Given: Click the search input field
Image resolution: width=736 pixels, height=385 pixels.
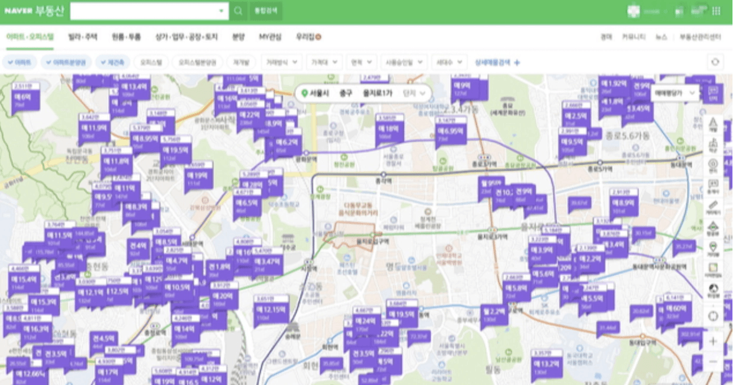Looking at the screenshot, I should pyautogui.click(x=144, y=11).
